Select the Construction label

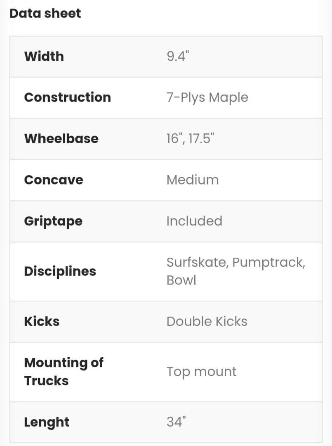[x=68, y=97]
